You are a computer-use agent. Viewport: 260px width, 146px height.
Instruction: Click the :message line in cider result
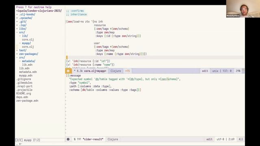tap(74, 76)
